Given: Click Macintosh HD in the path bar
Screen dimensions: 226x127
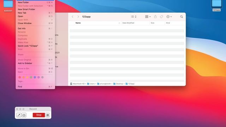Looking at the screenshot, I should (77, 84).
